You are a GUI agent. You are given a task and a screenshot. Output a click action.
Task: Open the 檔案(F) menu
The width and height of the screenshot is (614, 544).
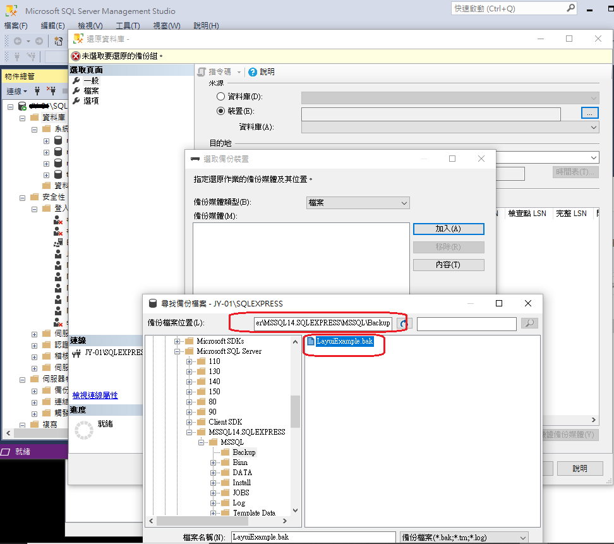tap(16, 26)
